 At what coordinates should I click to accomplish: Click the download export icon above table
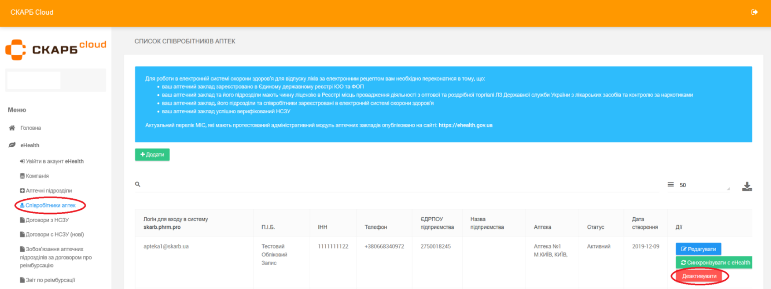point(747,186)
